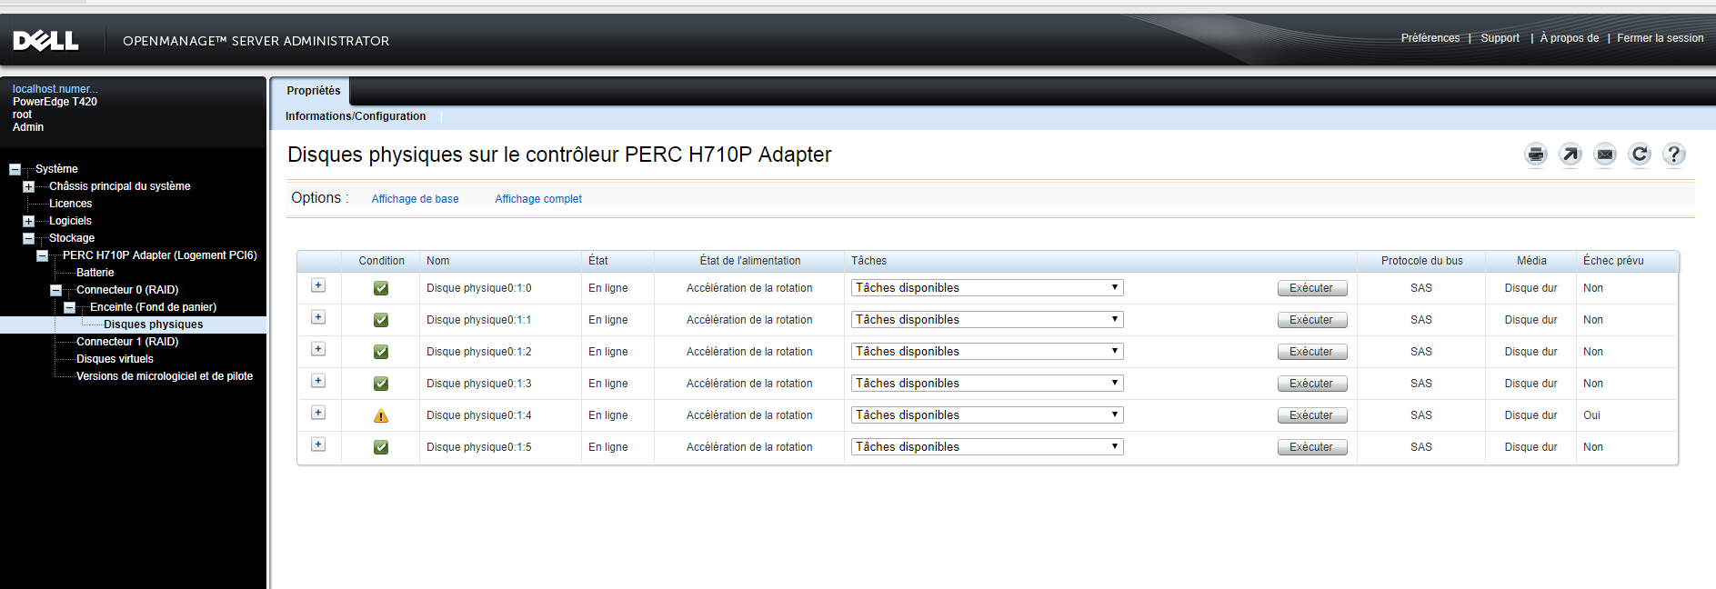Expand row details for Disque physique0:1:3

pos(318,381)
